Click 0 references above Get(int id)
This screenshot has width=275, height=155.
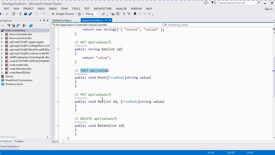pos(81,46)
